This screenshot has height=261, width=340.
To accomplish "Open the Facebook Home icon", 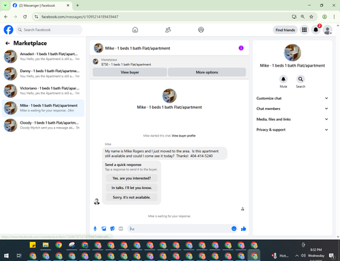I will point(135,30).
